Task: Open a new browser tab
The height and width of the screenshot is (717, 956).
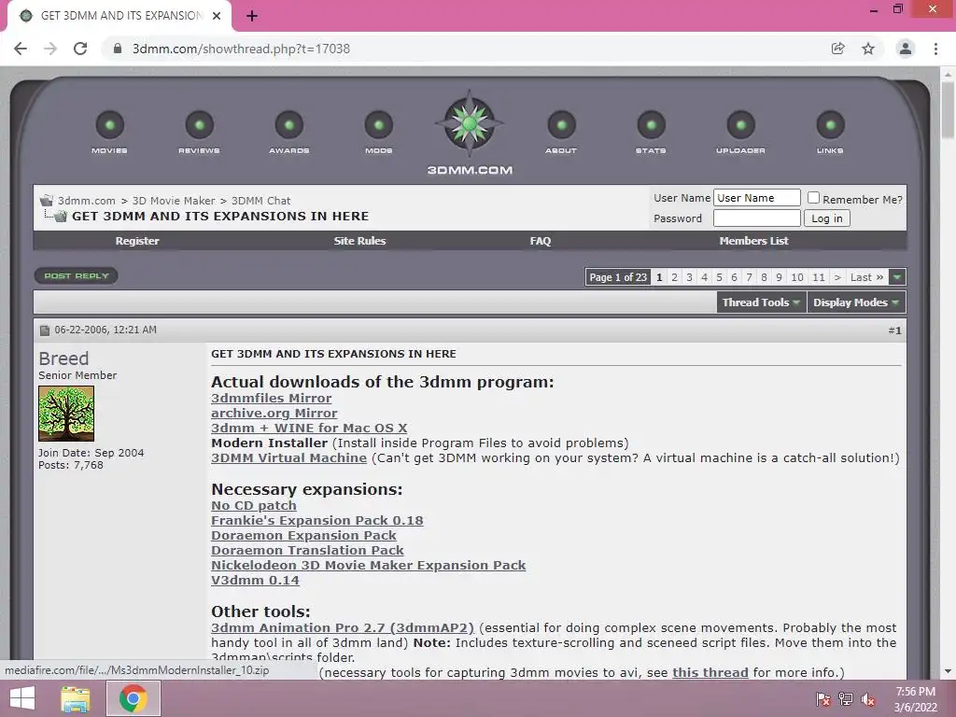Action: coord(252,16)
